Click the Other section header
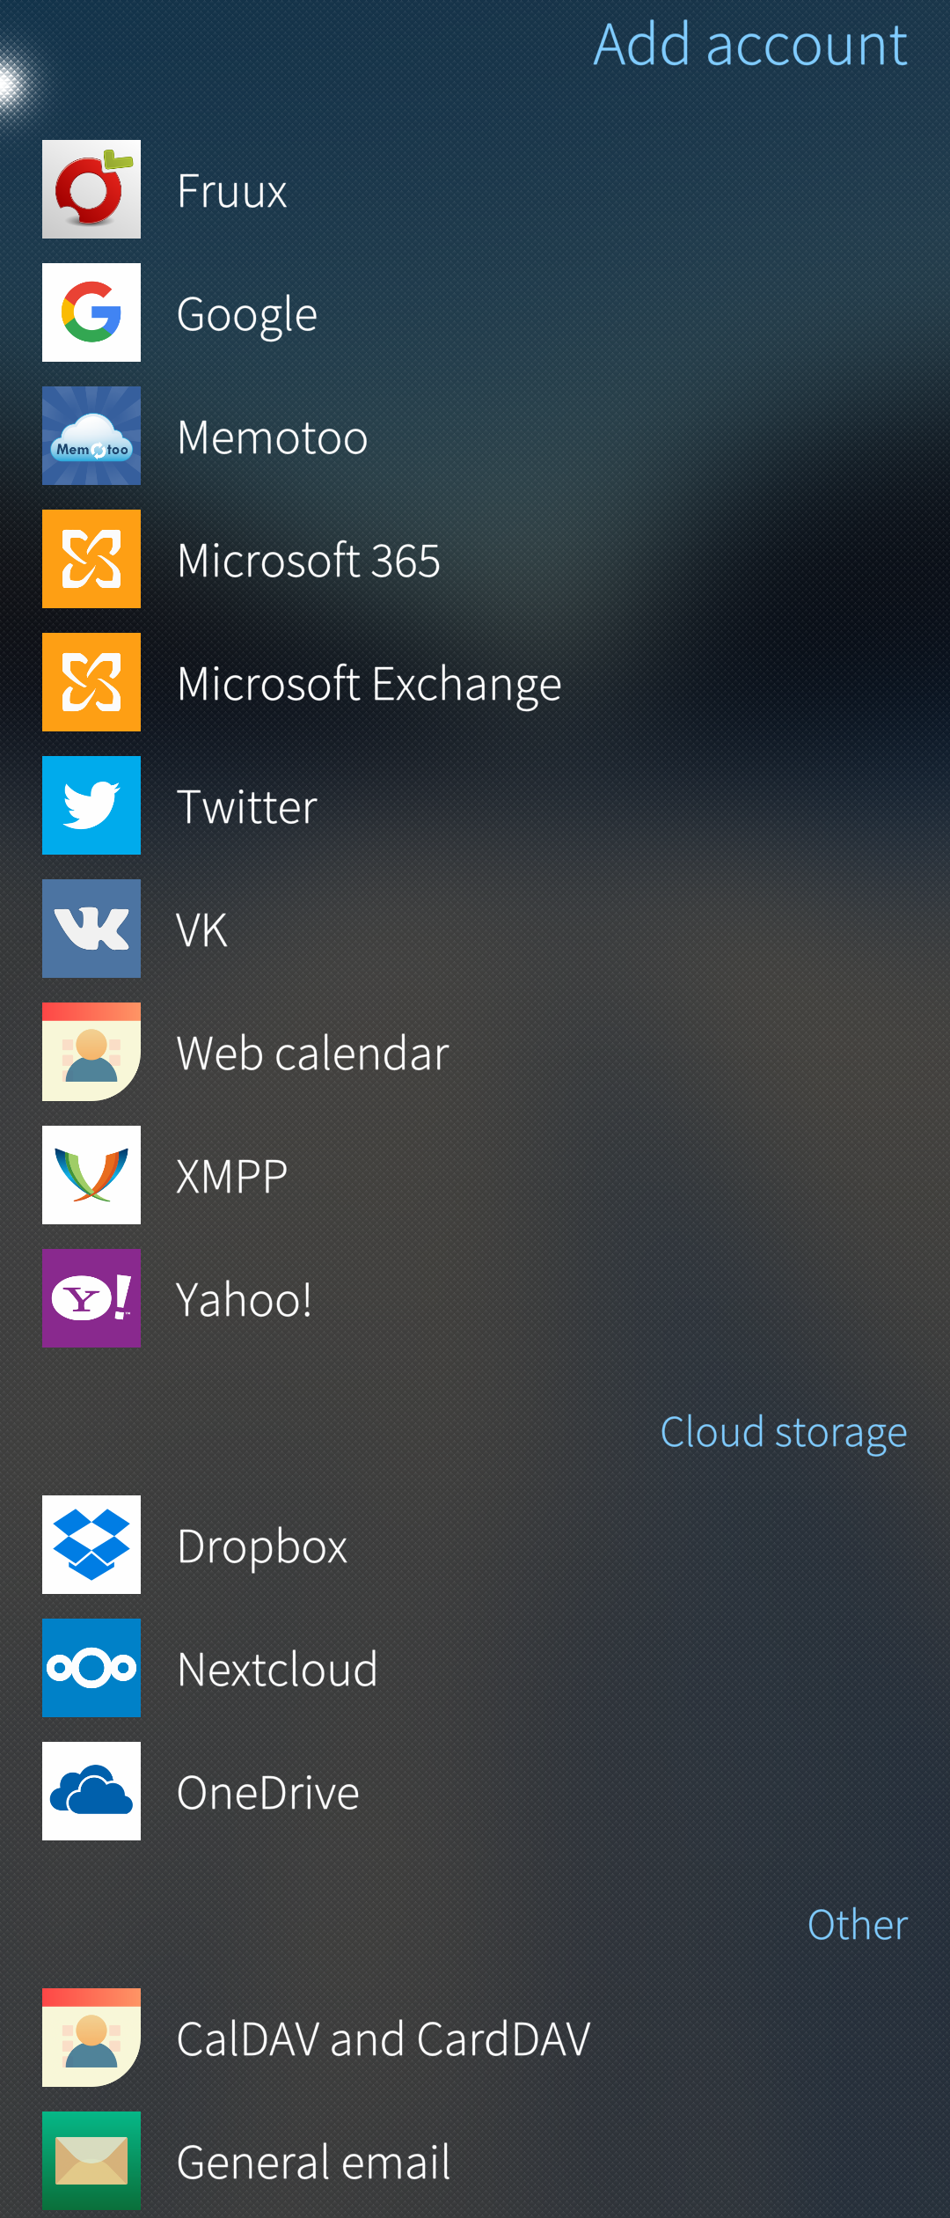950x2218 pixels. (857, 1925)
